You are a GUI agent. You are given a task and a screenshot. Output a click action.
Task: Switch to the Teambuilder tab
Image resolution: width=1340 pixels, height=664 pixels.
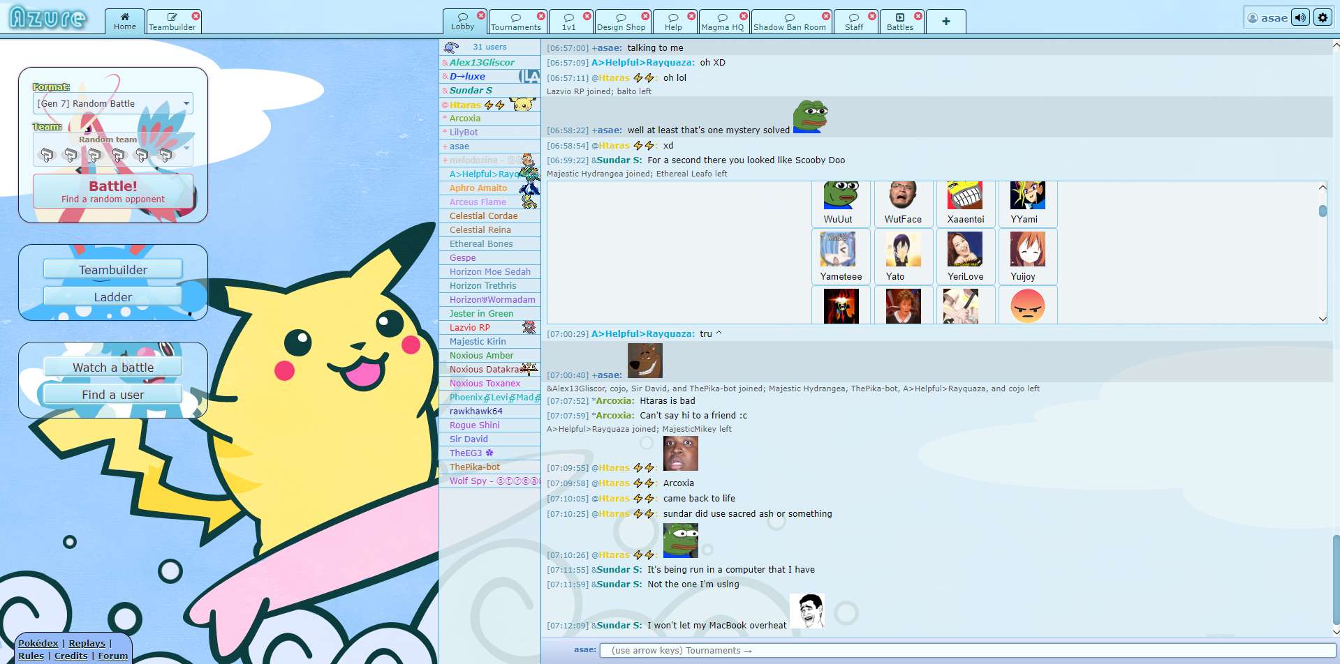coord(172,21)
